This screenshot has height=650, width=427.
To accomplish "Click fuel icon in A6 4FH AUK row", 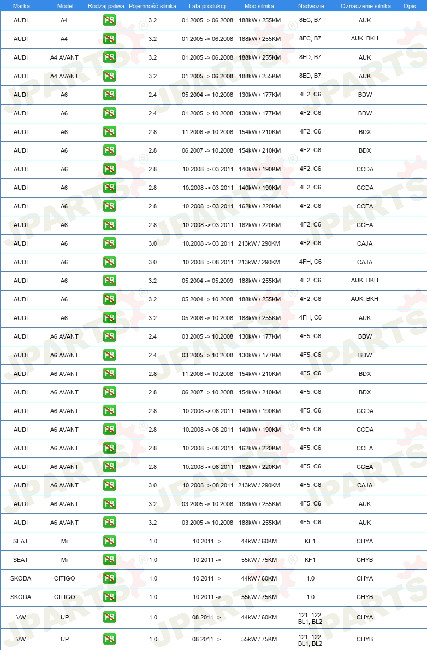I will coord(110,318).
